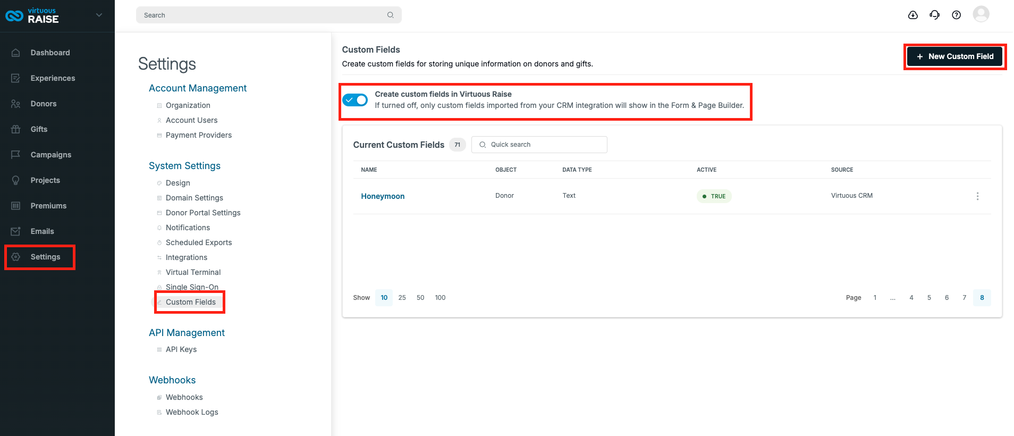
Task: Open Organization settings
Action: click(188, 105)
